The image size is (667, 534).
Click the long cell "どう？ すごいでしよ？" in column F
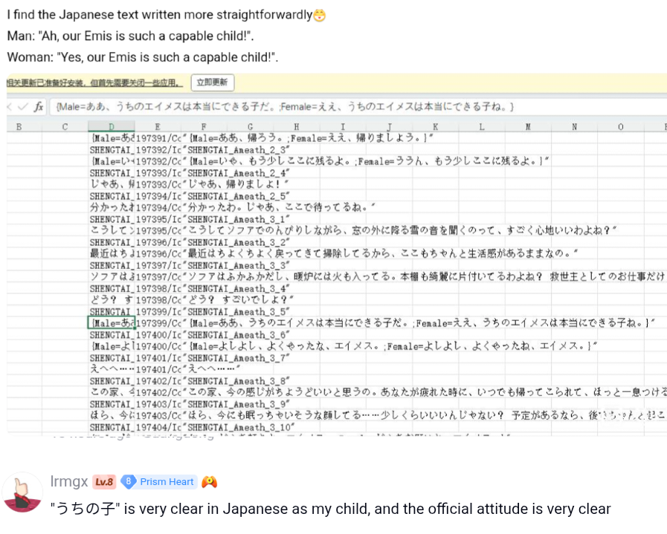point(238,300)
